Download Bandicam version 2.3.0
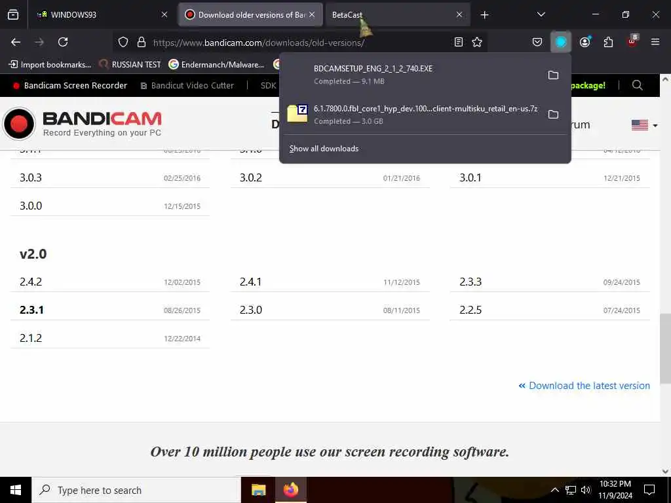This screenshot has height=503, width=671. click(251, 310)
